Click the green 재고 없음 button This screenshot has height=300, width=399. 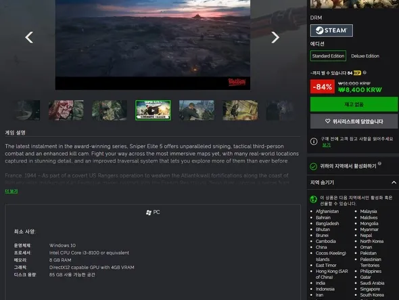(x=354, y=104)
